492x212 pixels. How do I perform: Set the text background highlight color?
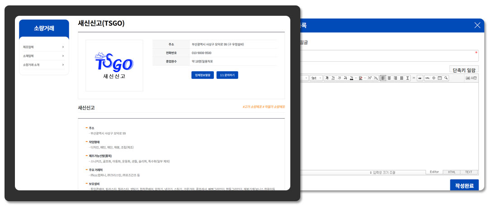click(360, 78)
